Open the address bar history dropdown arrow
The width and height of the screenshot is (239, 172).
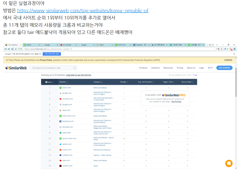pyautogui.click(x=216, y=49)
